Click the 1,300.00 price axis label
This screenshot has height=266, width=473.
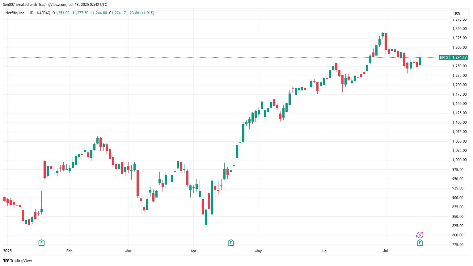[x=459, y=48]
